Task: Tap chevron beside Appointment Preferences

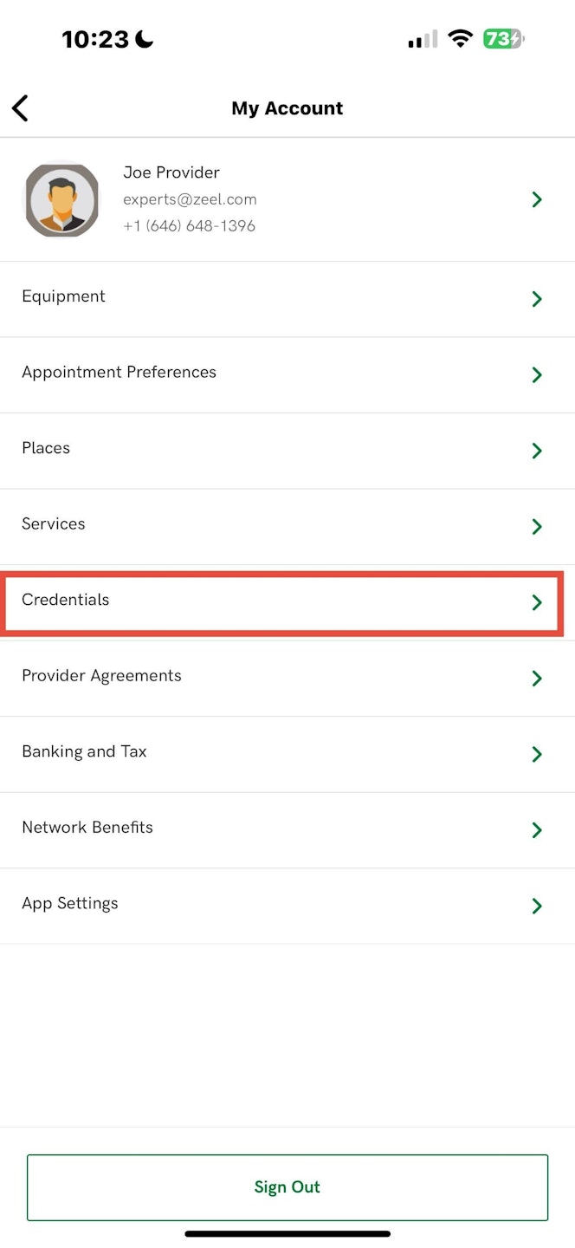Action: (x=537, y=375)
